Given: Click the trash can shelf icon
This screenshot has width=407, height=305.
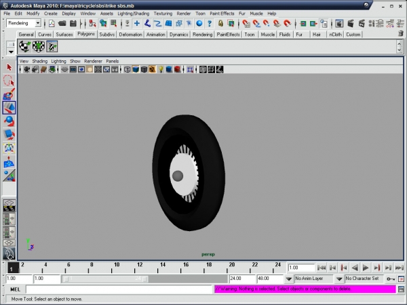Looking at the screenshot, I should pyautogui.click(x=401, y=34).
